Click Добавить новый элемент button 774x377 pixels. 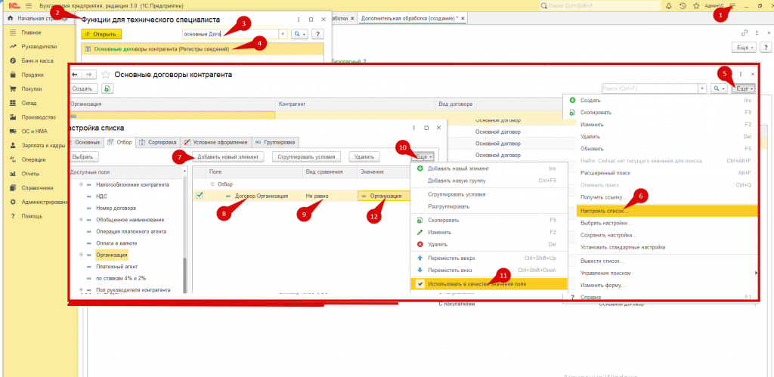point(228,156)
